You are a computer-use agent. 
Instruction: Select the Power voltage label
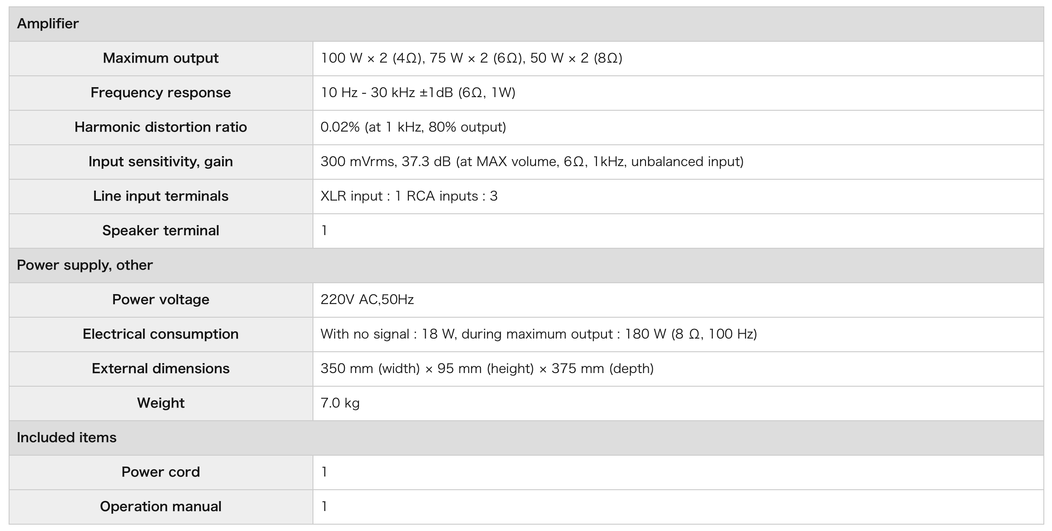161,300
